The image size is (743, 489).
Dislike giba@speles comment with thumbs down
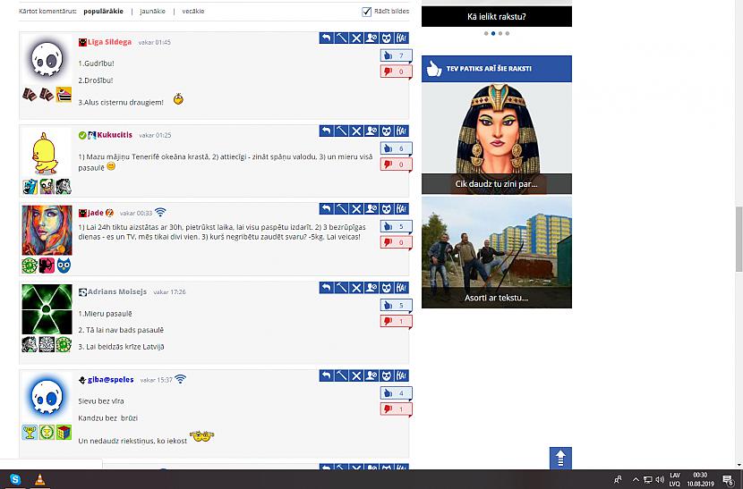[397, 409]
